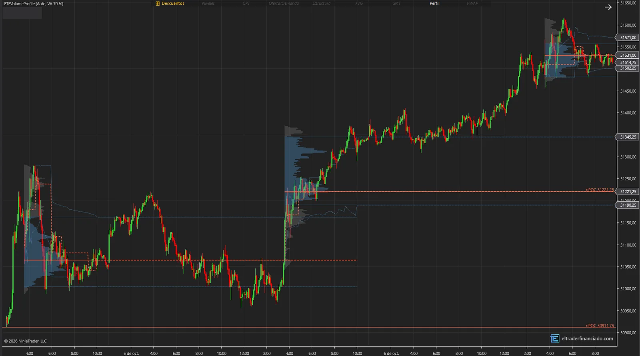
Task: Click the 31345,25 price marker
Action: pyautogui.click(x=627, y=137)
